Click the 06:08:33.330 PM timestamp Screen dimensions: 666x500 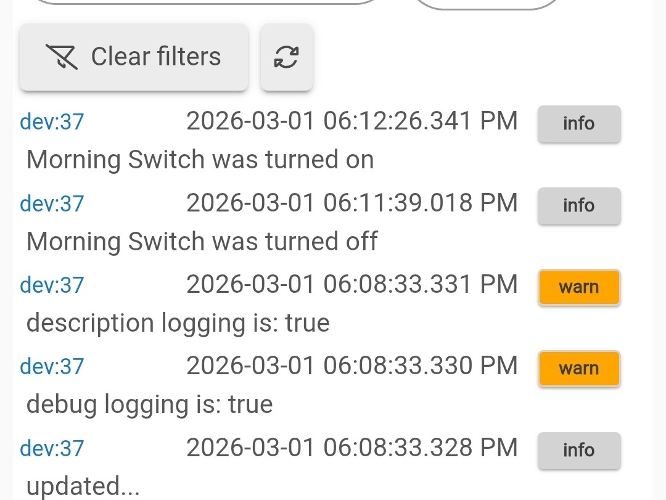pos(351,367)
